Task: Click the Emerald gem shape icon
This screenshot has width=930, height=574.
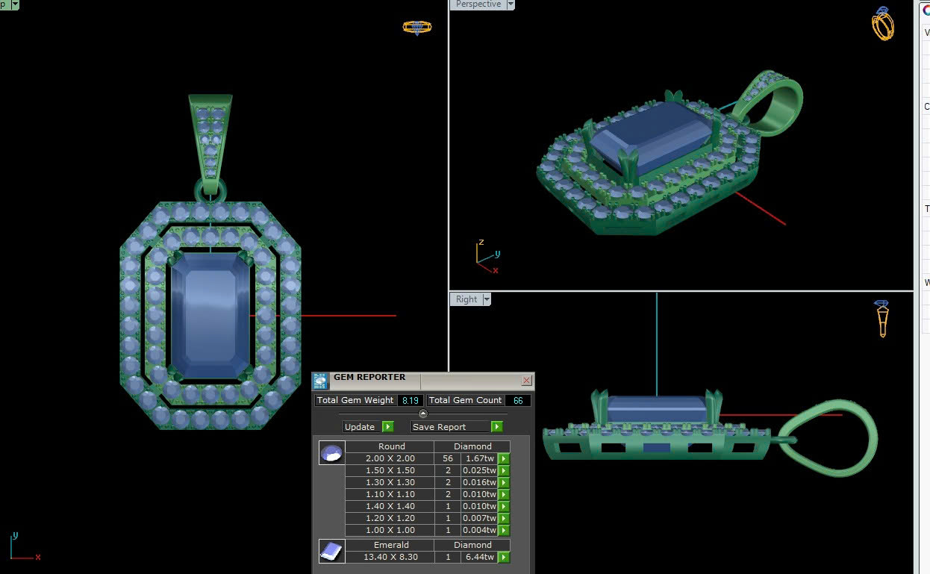Action: coord(332,551)
